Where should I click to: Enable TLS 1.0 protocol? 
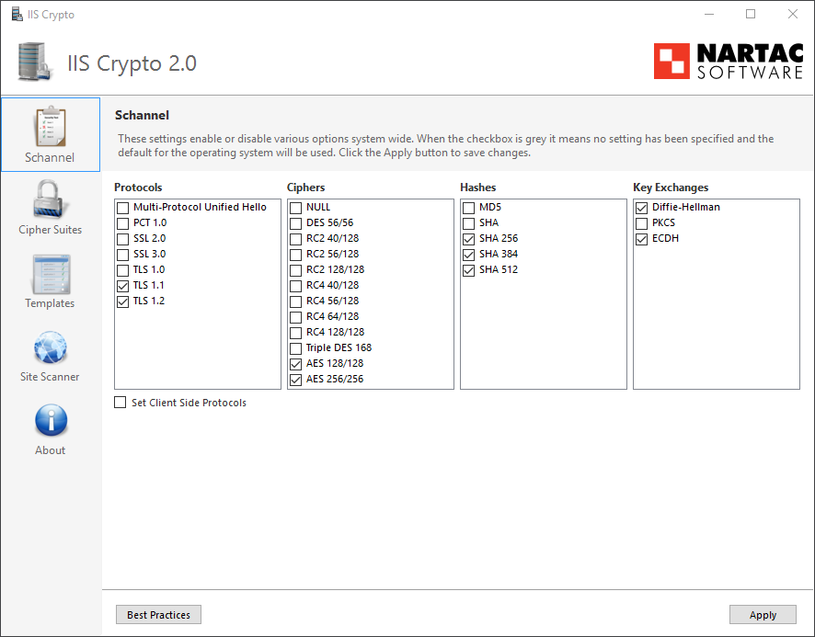point(122,270)
